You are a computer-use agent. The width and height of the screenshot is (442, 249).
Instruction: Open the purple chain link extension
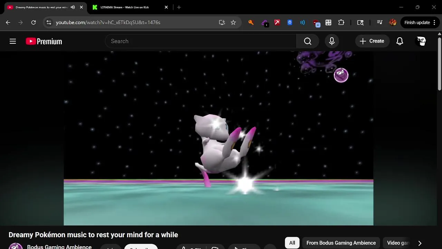click(265, 23)
